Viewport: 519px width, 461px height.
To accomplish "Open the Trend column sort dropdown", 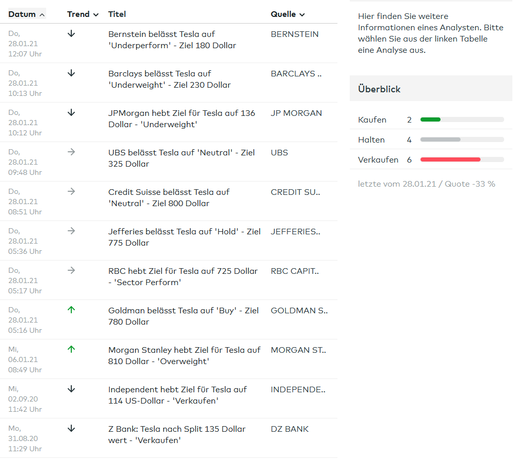I will pos(83,14).
